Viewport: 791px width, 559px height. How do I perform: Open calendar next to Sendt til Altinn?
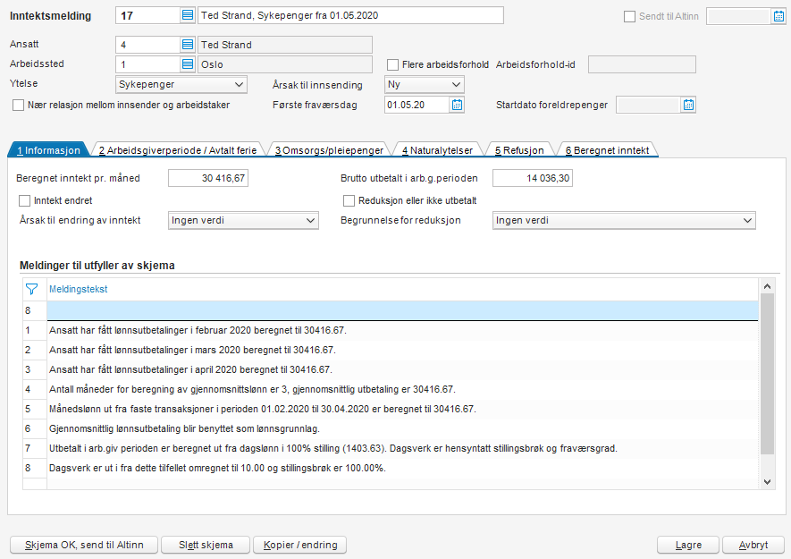click(778, 16)
